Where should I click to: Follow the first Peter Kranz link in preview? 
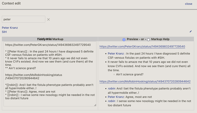tap(116, 53)
